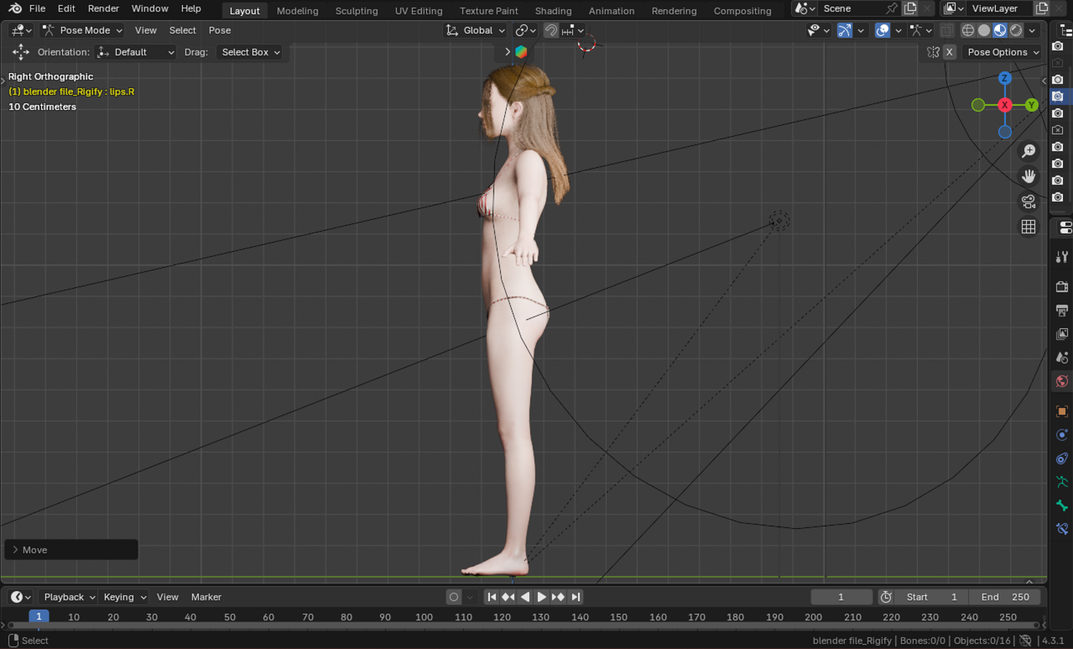Viewport: 1073px width, 649px height.
Task: Click the End frame field showing 250
Action: pyautogui.click(x=1005, y=597)
